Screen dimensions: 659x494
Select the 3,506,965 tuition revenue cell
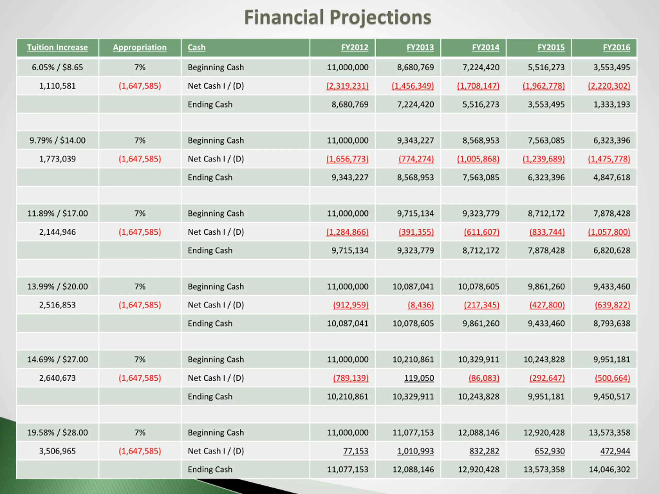pos(57,451)
